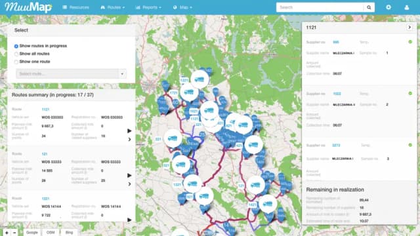Viewport: 420px width, 236px height.
Task: Switch map layer to Bing
Action: tap(69, 233)
